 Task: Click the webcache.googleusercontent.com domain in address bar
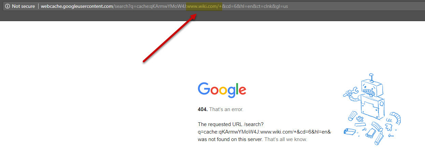(x=77, y=6)
